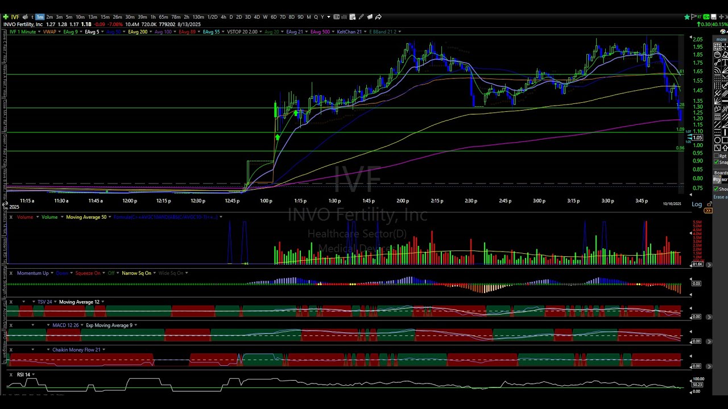Viewport: 728px width, 409px height.
Task: Click the bar chart icon in top toolbar
Action: [344, 17]
